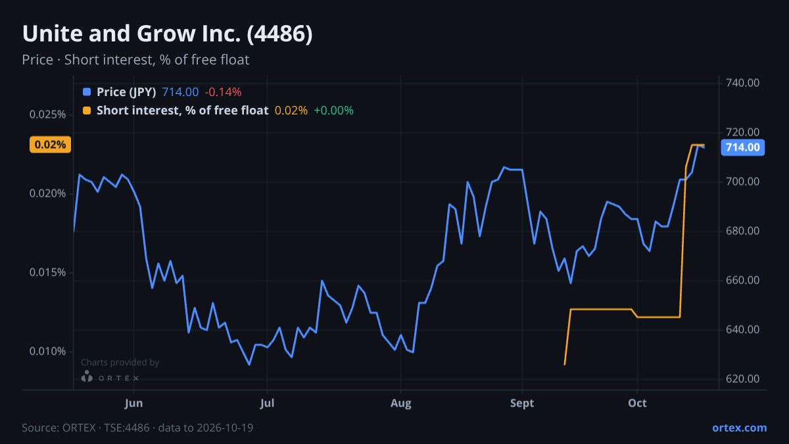
Task: Click the orange Short interest legend swatch
Action: click(x=87, y=111)
